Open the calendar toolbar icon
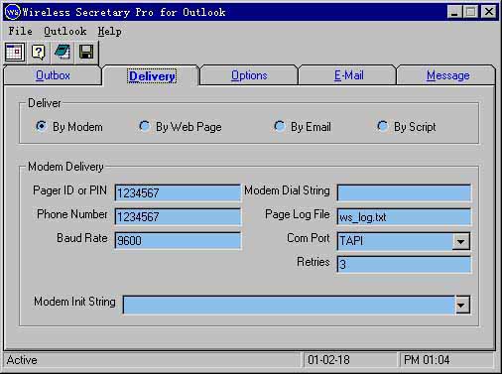This screenshot has width=502, height=374. pyautogui.click(x=15, y=53)
